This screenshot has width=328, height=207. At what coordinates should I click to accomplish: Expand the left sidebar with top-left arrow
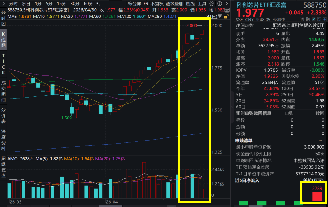tap(3, 3)
